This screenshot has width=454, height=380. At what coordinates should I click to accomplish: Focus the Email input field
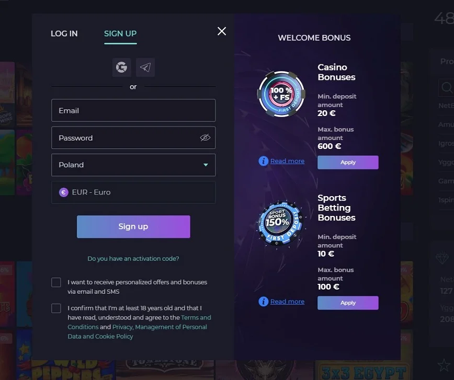tap(133, 110)
